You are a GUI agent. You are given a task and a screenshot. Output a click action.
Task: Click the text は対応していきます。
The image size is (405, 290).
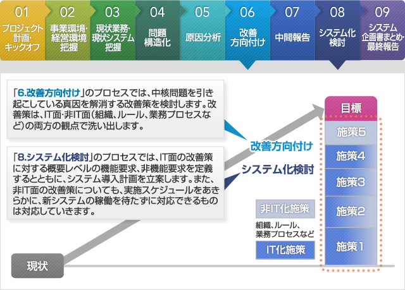click(x=54, y=211)
